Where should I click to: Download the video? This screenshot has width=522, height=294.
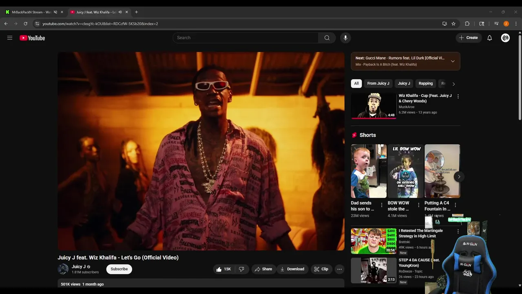coord(292,269)
